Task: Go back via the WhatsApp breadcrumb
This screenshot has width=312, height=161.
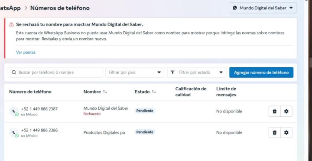Action: tap(10, 8)
